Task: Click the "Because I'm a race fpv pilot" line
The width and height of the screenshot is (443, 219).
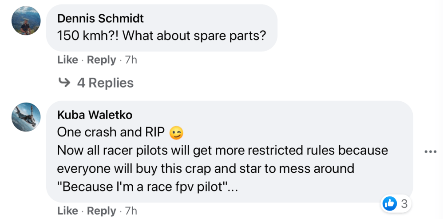Action: [x=148, y=187]
